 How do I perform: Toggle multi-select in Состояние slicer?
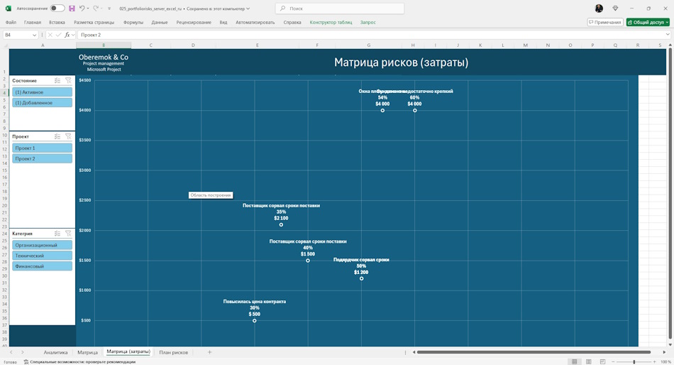pyautogui.click(x=57, y=80)
